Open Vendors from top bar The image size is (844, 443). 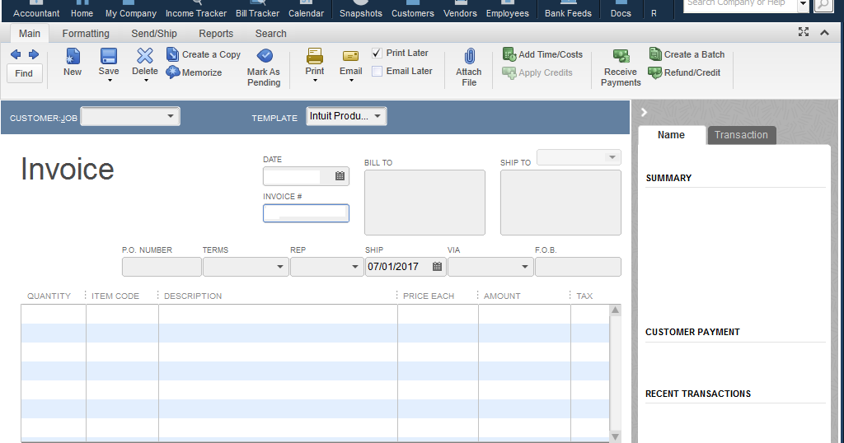tap(460, 9)
